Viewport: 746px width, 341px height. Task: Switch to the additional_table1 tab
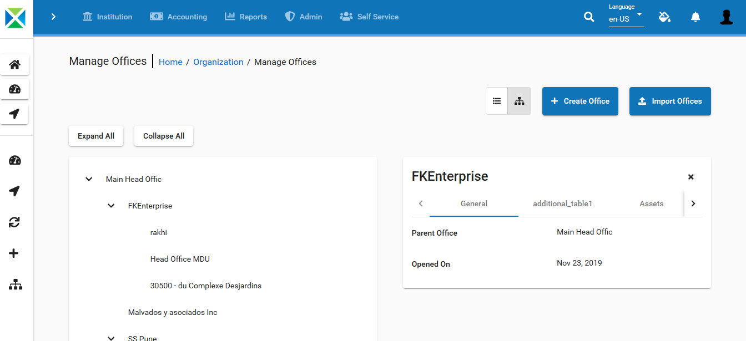click(x=563, y=203)
